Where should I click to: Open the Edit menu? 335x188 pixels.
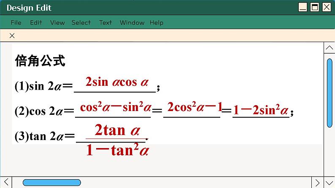click(36, 23)
